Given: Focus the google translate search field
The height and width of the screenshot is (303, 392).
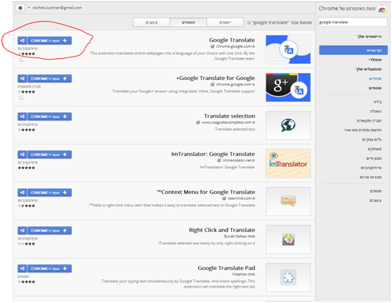Looking at the screenshot, I should click(353, 22).
